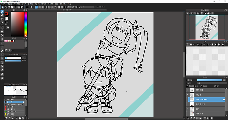This screenshot has height=120, width=228.
Task: Undock the Navigator panel with its float button
Action: (225, 10)
